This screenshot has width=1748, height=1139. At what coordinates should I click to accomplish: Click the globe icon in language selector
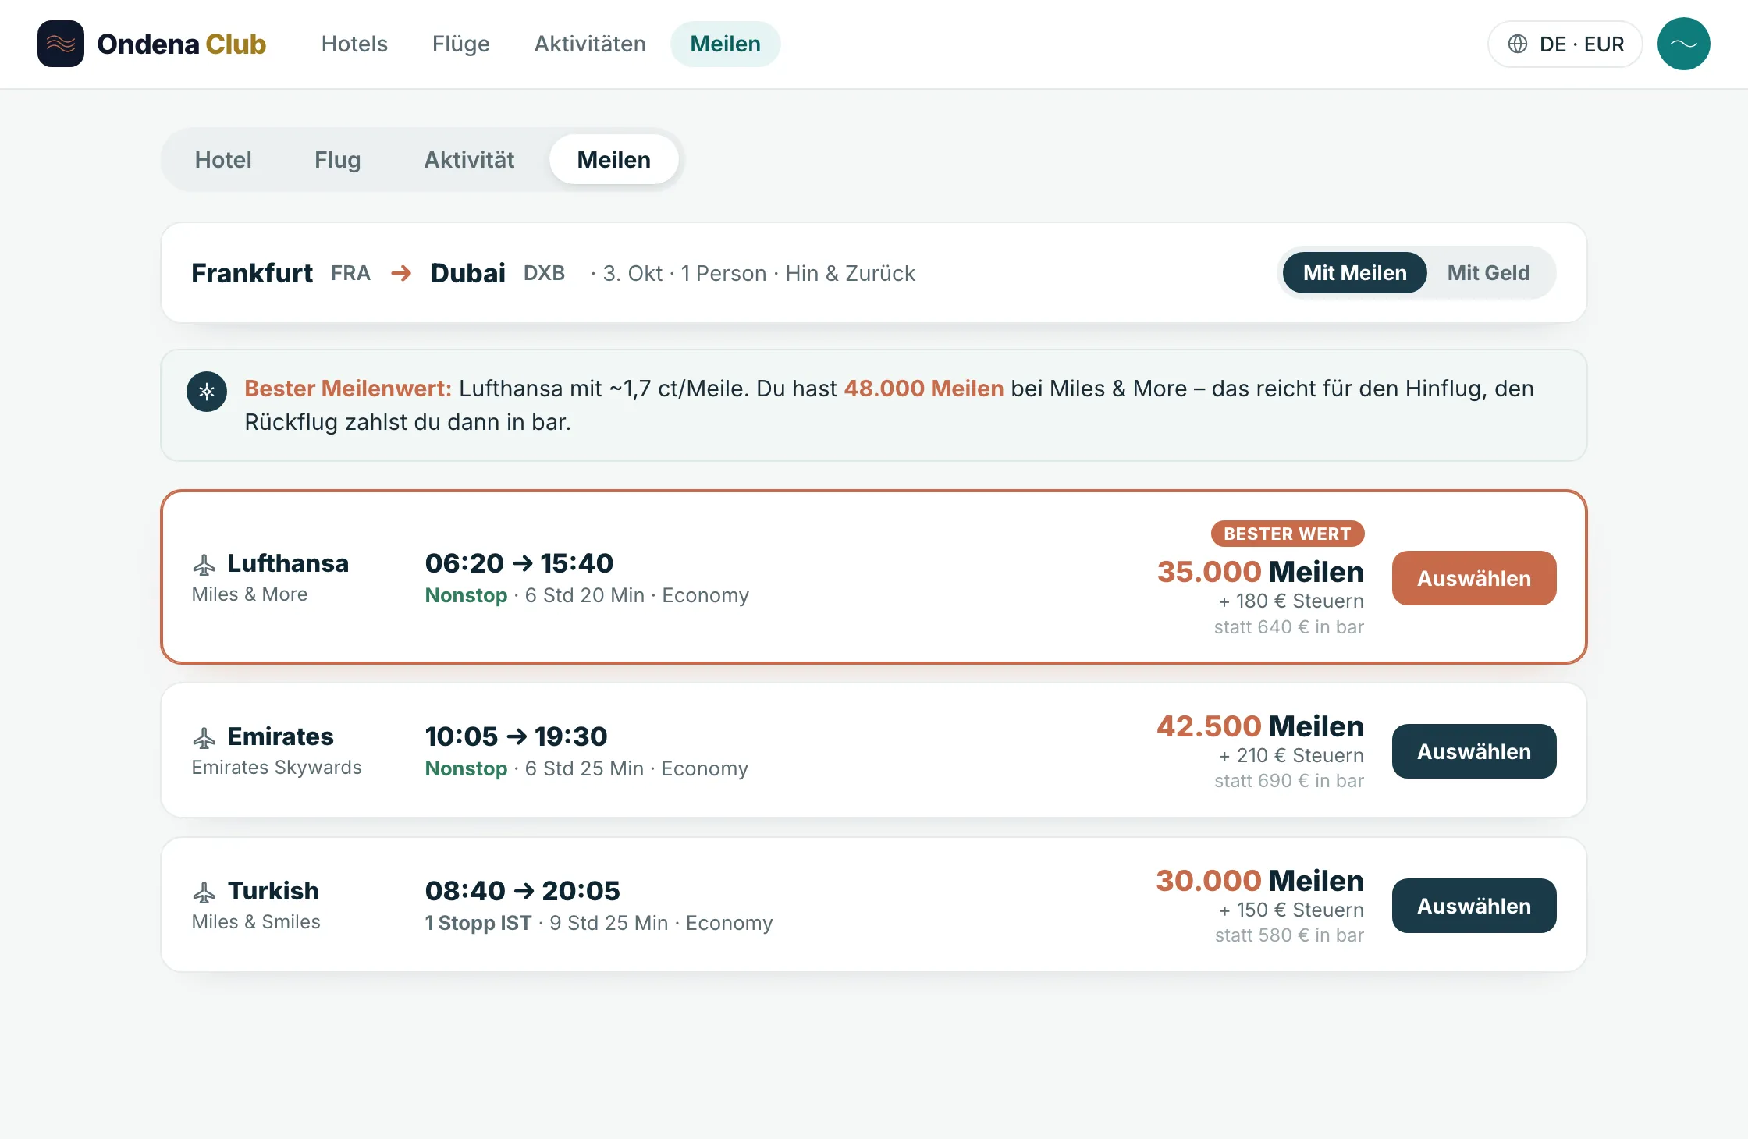[x=1517, y=44]
